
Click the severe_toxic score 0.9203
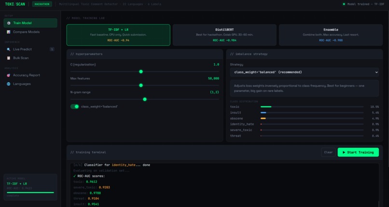[104, 187]
